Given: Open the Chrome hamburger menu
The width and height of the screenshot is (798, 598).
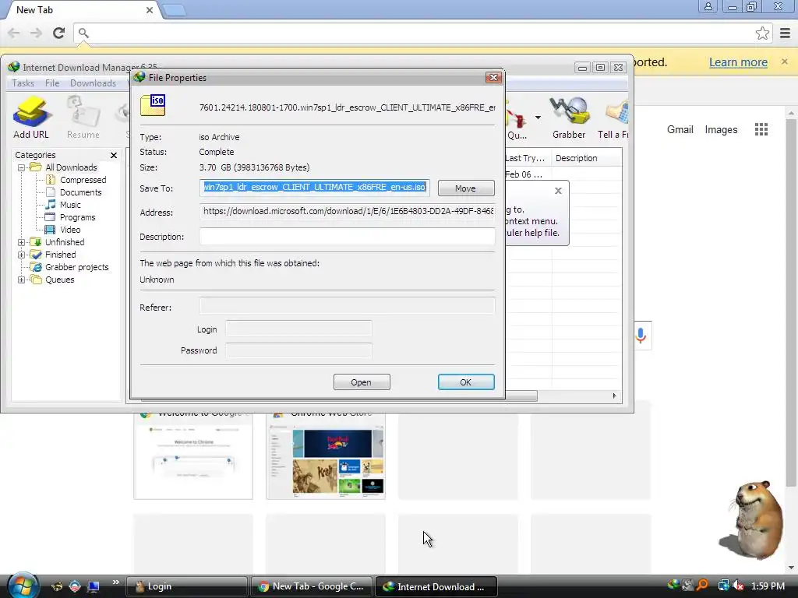Looking at the screenshot, I should point(785,33).
